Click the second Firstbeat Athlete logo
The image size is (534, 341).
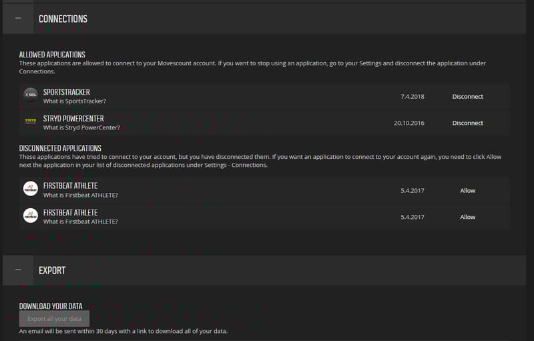tap(31, 216)
